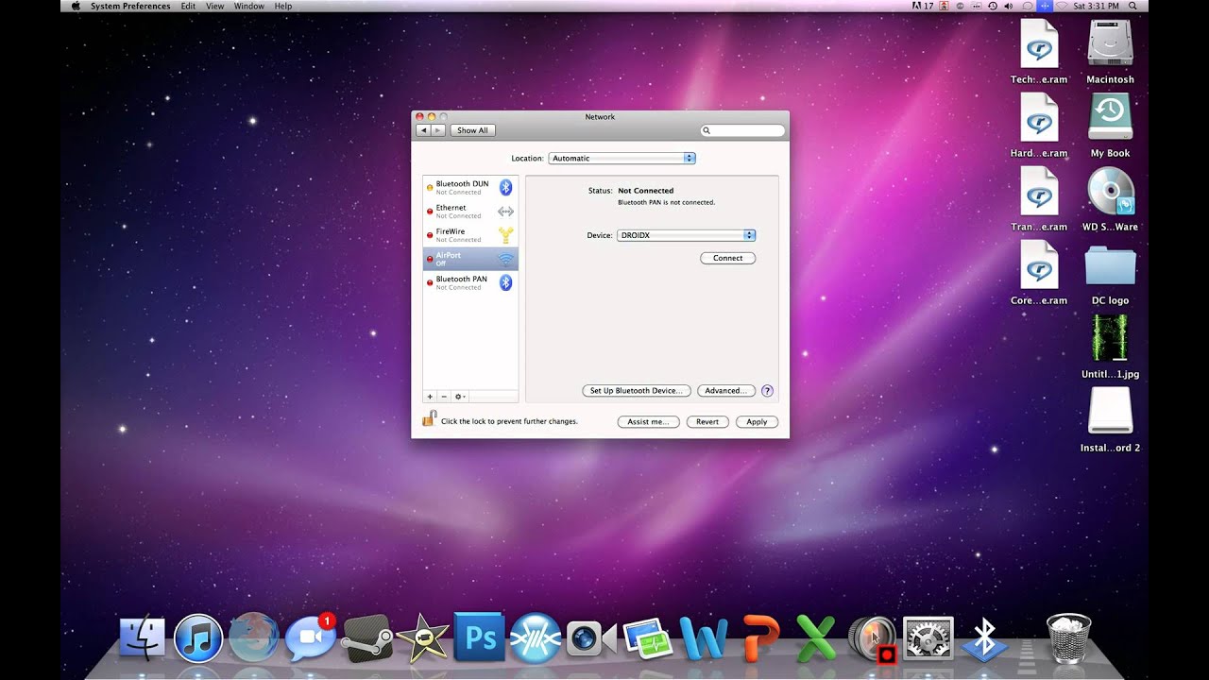
Task: Open Advanced network settings
Action: tap(726, 390)
